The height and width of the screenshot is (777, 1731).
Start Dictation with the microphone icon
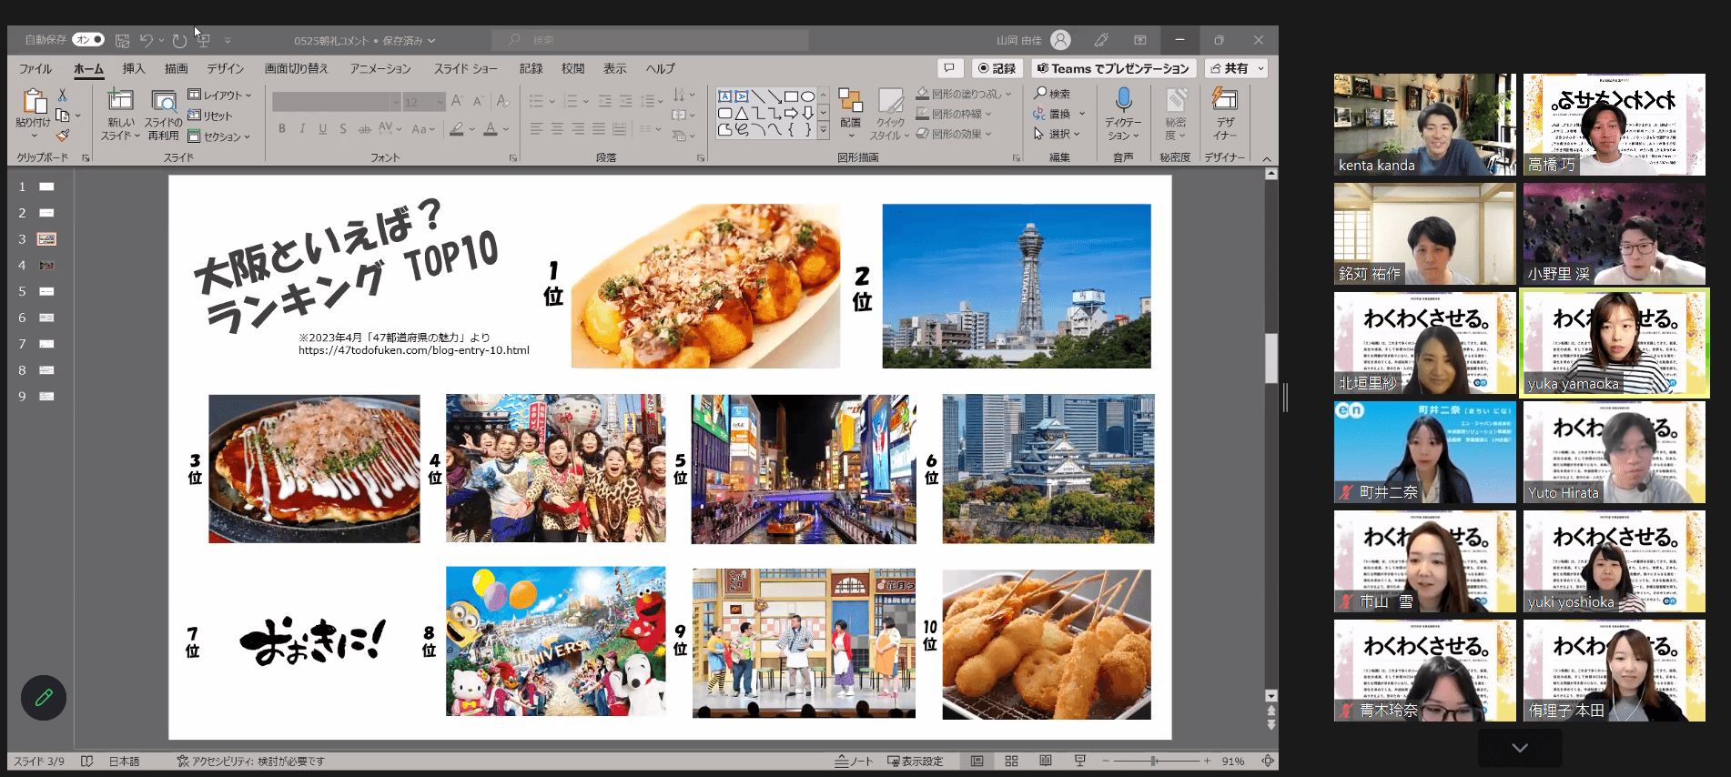[x=1123, y=100]
